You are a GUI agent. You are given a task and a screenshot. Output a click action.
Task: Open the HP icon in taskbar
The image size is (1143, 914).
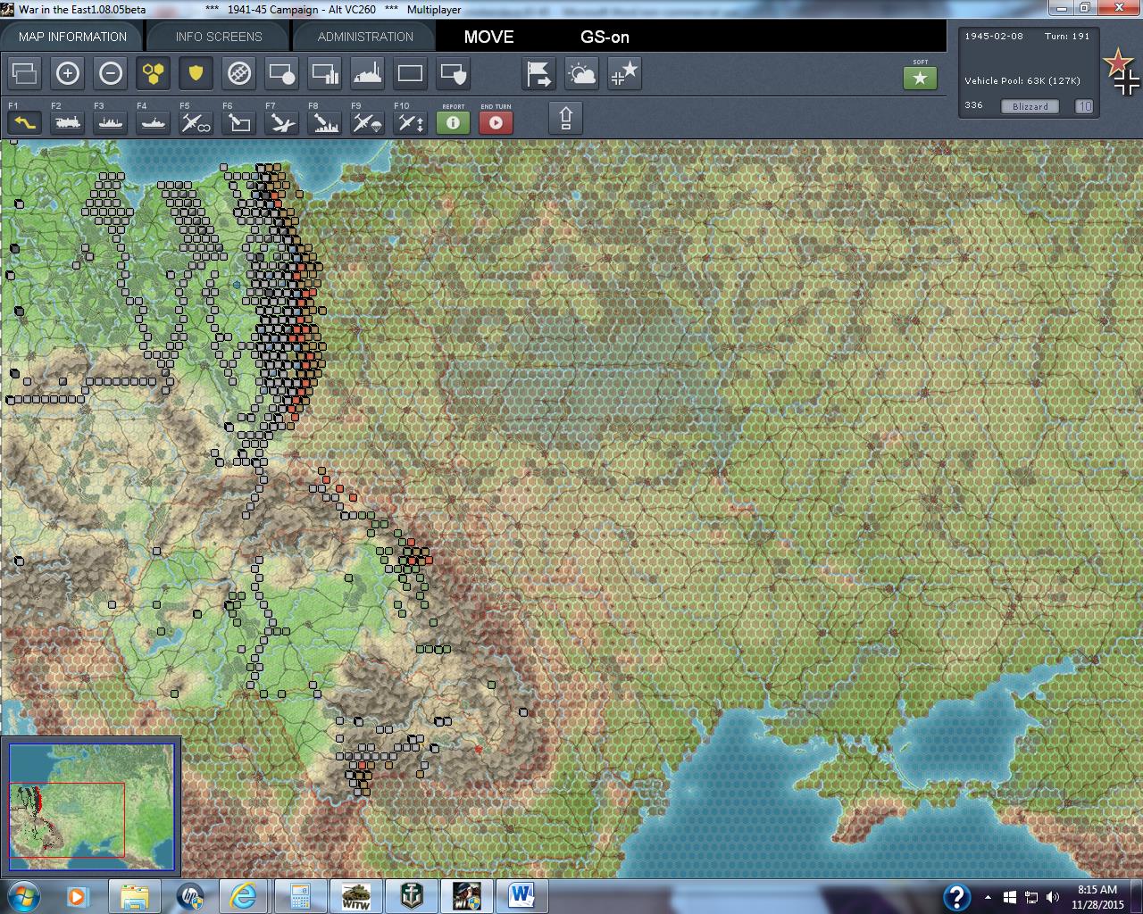point(189,896)
